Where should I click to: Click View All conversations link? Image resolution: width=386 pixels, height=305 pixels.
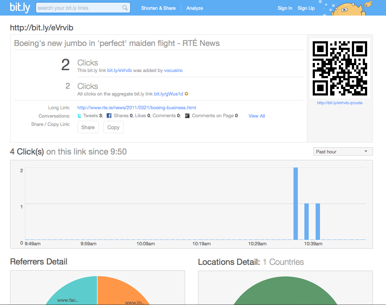pos(257,116)
